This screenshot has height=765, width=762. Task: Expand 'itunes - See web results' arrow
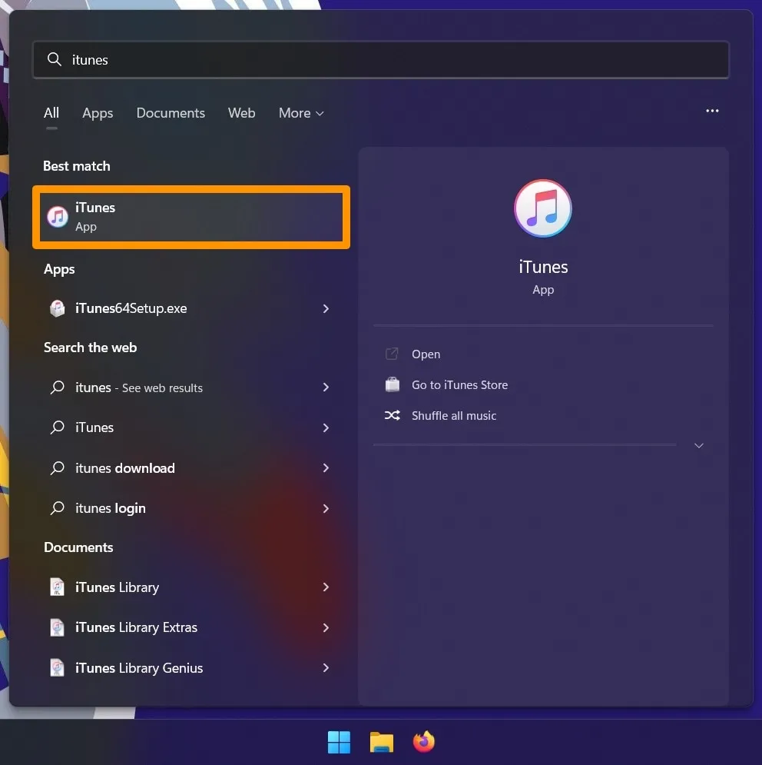pyautogui.click(x=326, y=387)
